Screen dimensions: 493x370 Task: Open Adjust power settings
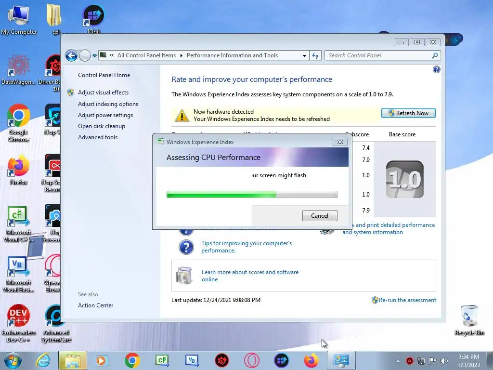pyautogui.click(x=105, y=115)
